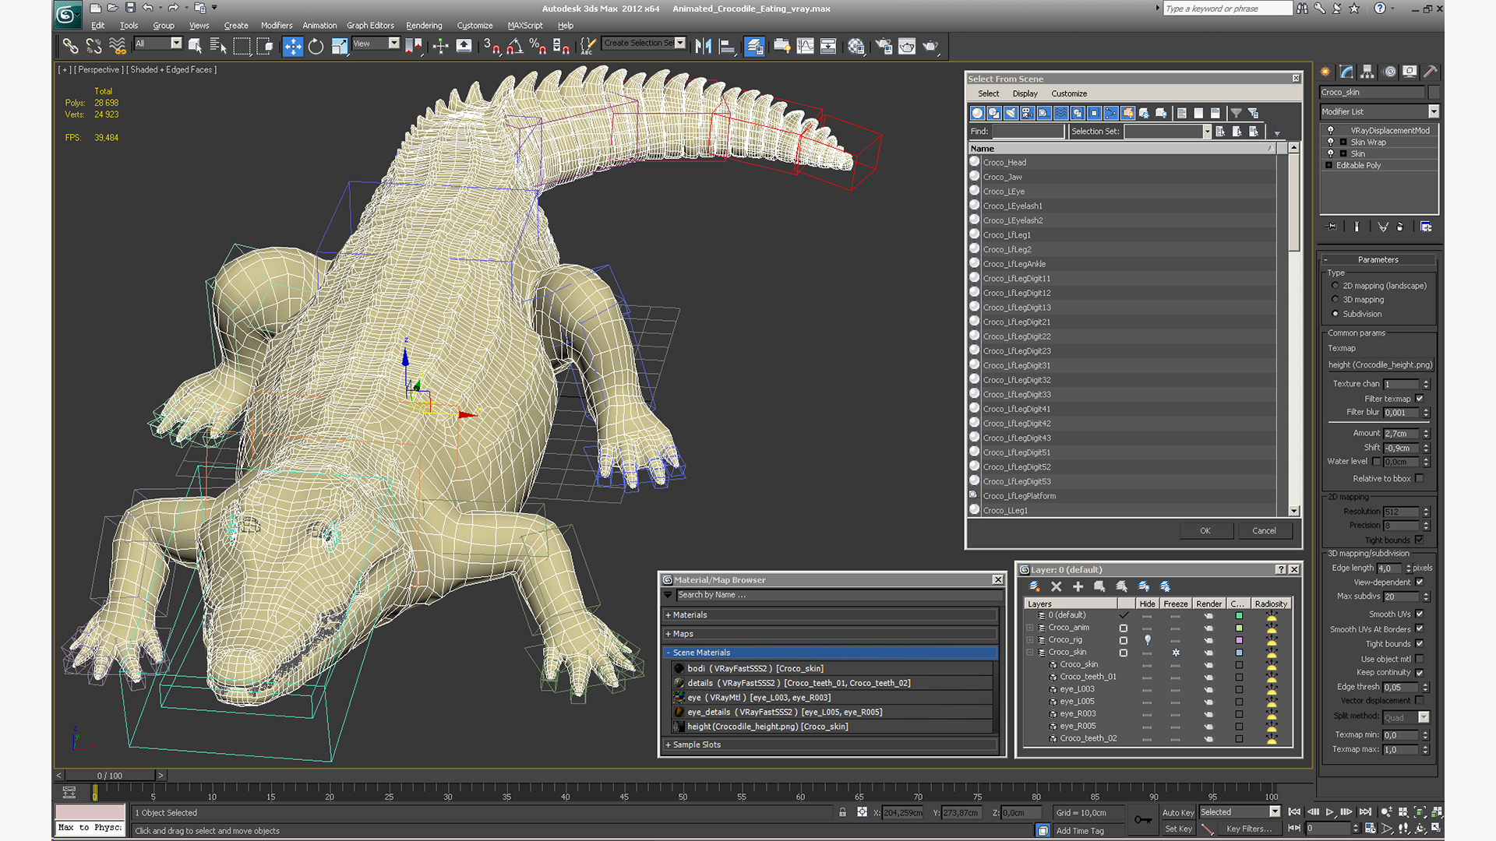
Task: Click the Save File icon in title bar
Action: [130, 8]
